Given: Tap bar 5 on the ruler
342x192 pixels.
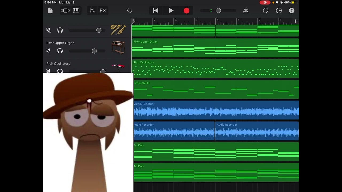Looking at the screenshot, I should [x=217, y=20].
